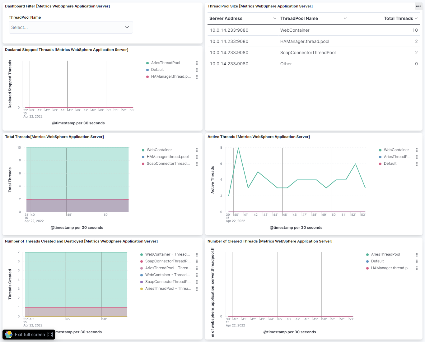Open the Server Address column dropdown
Screen dimensions: 425x342
pyautogui.click(x=274, y=18)
